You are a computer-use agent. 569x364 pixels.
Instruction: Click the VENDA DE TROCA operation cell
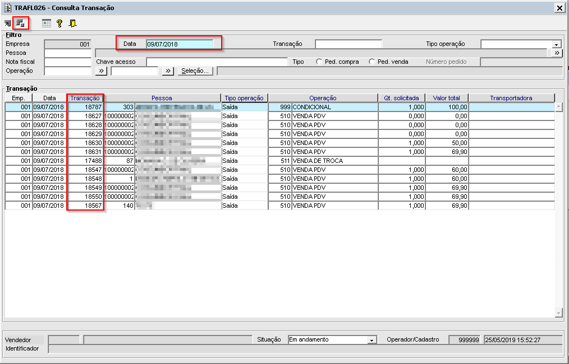(x=334, y=161)
